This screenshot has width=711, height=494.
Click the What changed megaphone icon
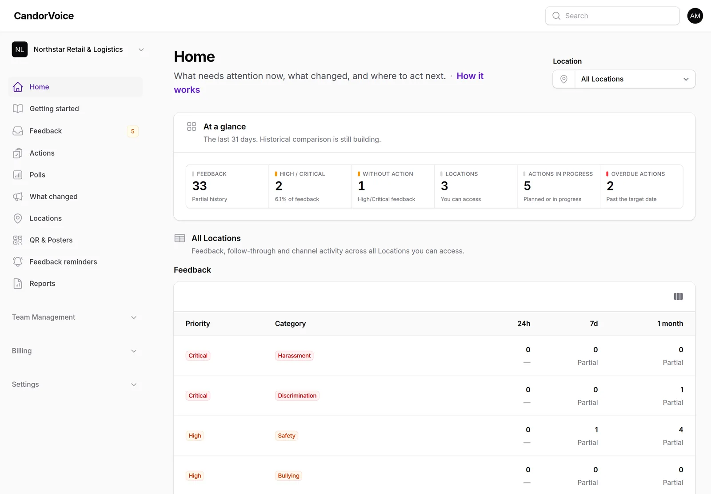(x=18, y=197)
